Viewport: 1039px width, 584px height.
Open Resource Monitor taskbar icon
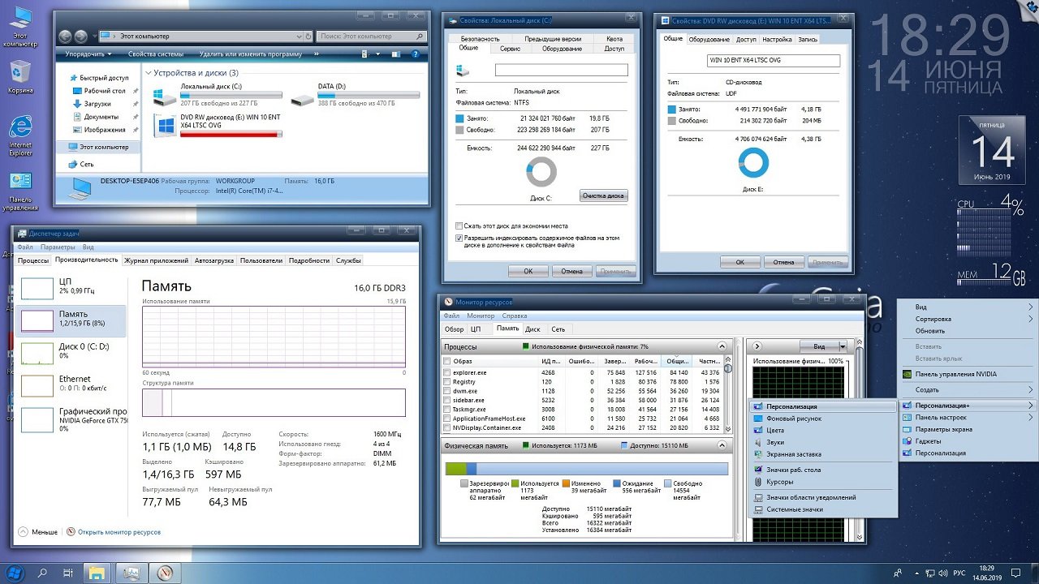[x=166, y=573]
